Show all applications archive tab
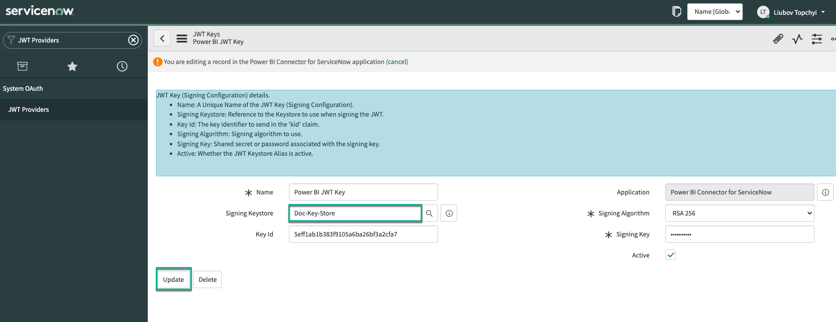Viewport: 836px width, 322px height. click(x=22, y=66)
